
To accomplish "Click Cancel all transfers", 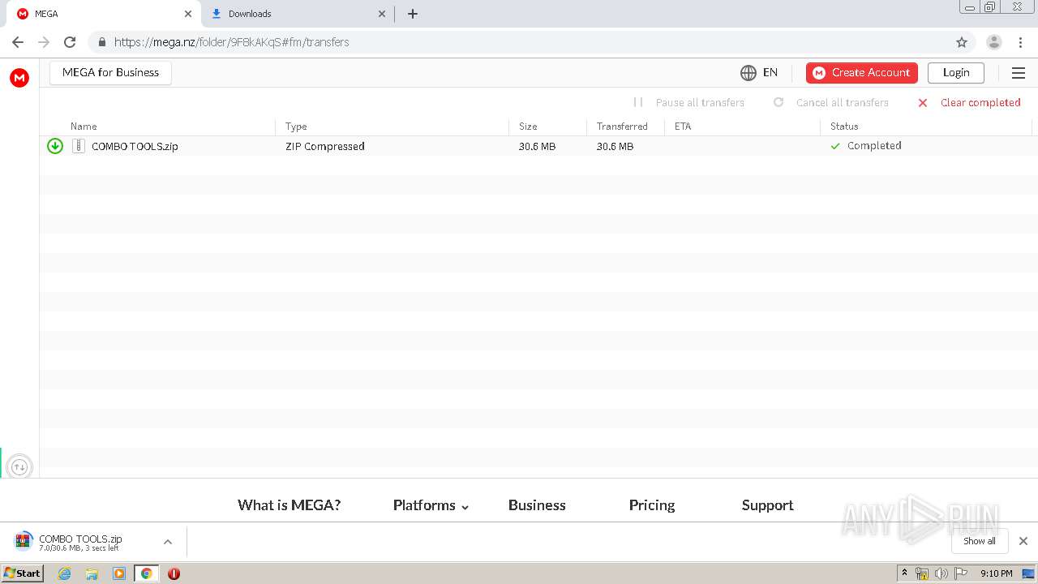I will pyautogui.click(x=843, y=103).
